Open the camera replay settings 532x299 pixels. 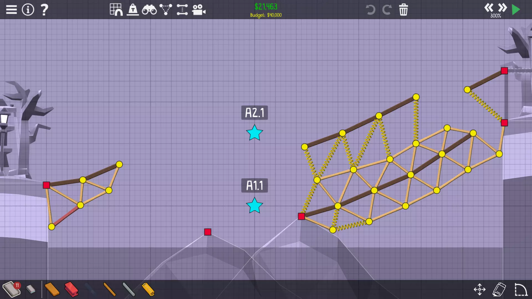coord(199,10)
